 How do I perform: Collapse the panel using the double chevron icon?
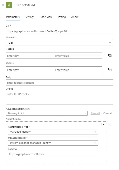point(3,5)
